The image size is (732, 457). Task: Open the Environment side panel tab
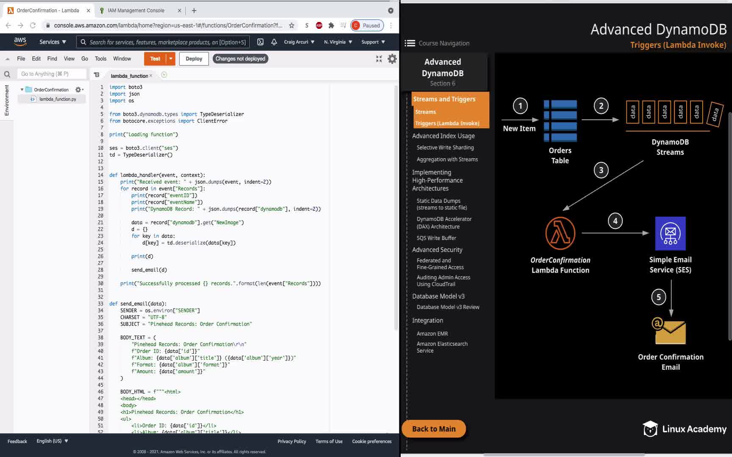tap(7, 100)
